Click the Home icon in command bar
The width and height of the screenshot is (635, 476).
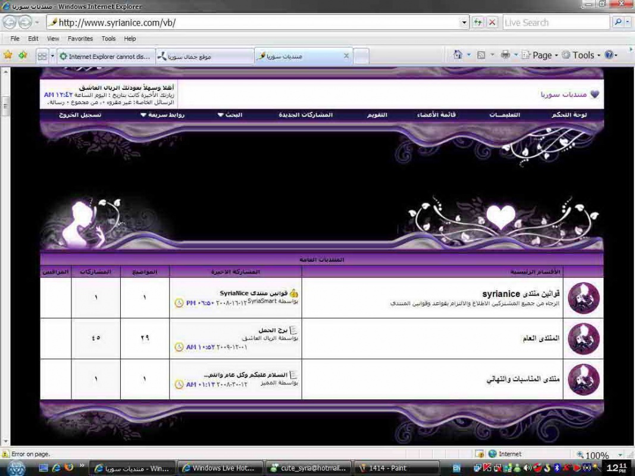[457, 55]
